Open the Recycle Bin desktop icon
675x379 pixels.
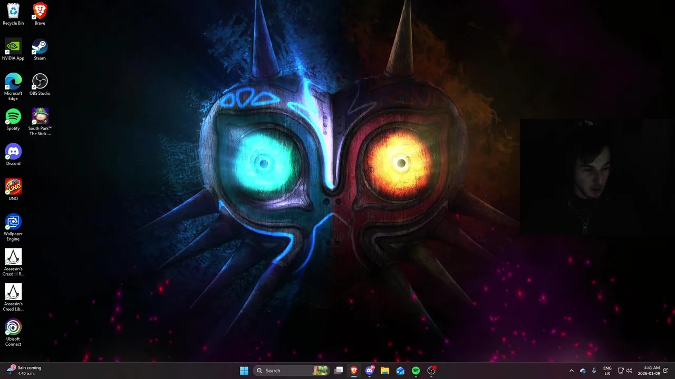coord(13,14)
